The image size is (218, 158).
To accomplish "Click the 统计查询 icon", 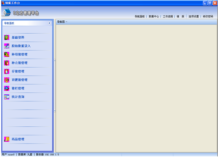I will (x=7, y=97).
